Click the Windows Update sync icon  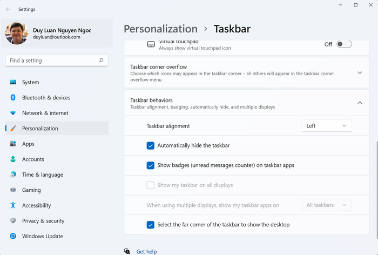coord(13,236)
